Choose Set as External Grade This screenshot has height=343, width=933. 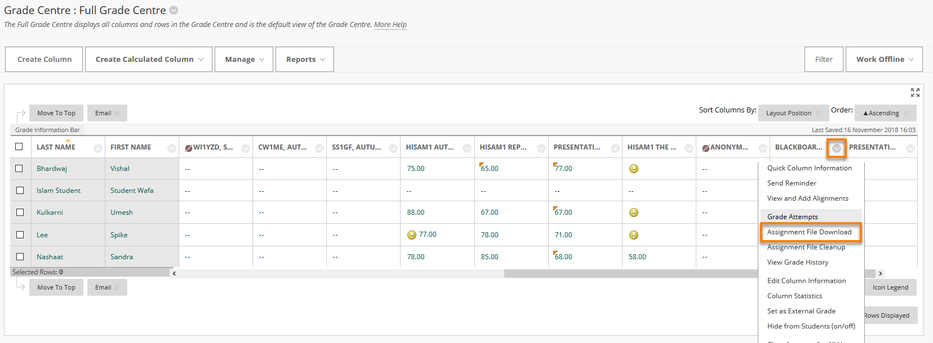point(801,311)
